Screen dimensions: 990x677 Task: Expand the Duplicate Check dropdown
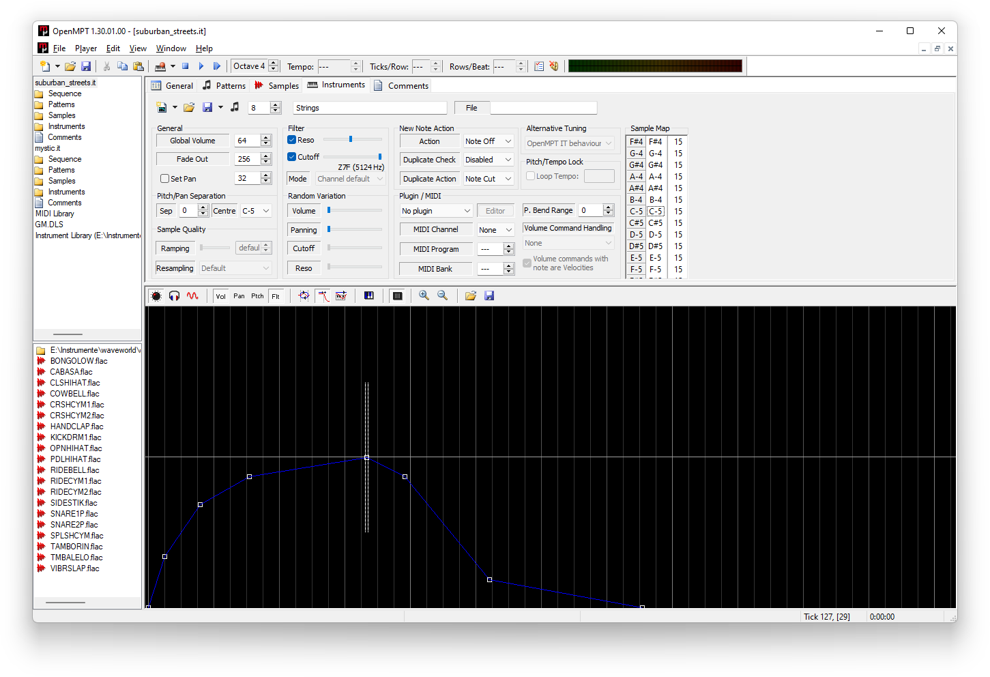point(488,160)
